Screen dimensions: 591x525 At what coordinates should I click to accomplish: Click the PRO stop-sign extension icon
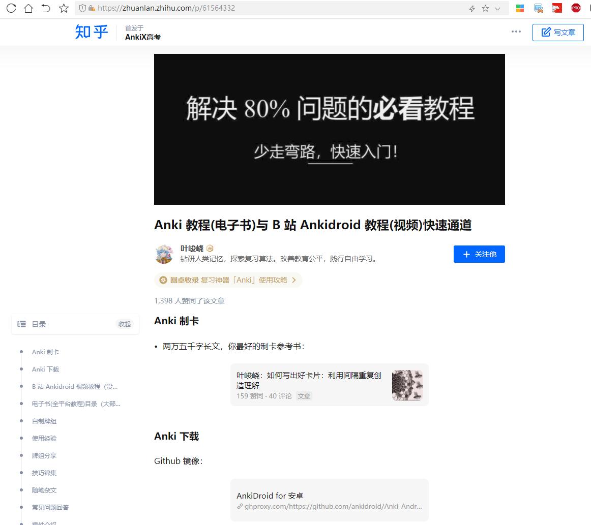click(x=575, y=8)
